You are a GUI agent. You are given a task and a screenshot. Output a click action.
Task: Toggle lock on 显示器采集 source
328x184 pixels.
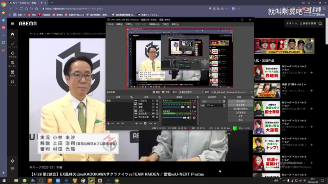[x=157, y=117]
